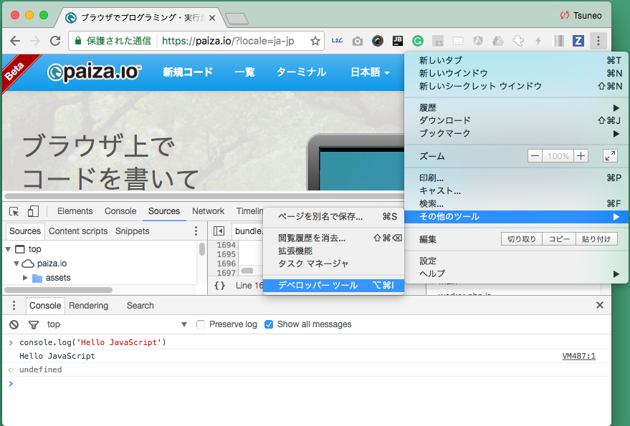Collapse the paiza.io domain node
Image resolution: width=630 pixels, height=426 pixels.
tap(16, 263)
